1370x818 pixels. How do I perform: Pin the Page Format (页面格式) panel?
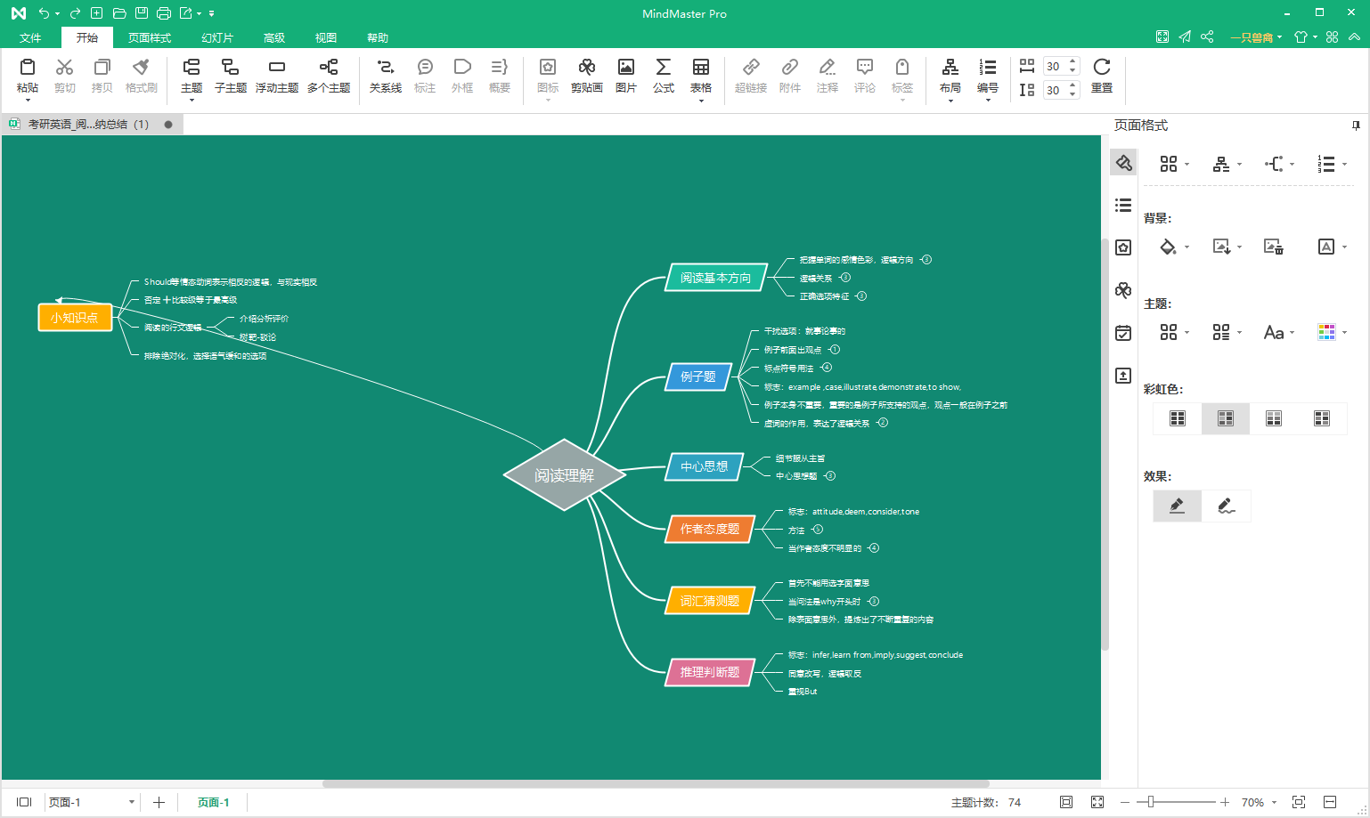tap(1356, 126)
